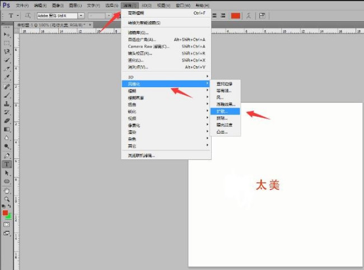
Task: Select the Hand tool
Action: 7,190
